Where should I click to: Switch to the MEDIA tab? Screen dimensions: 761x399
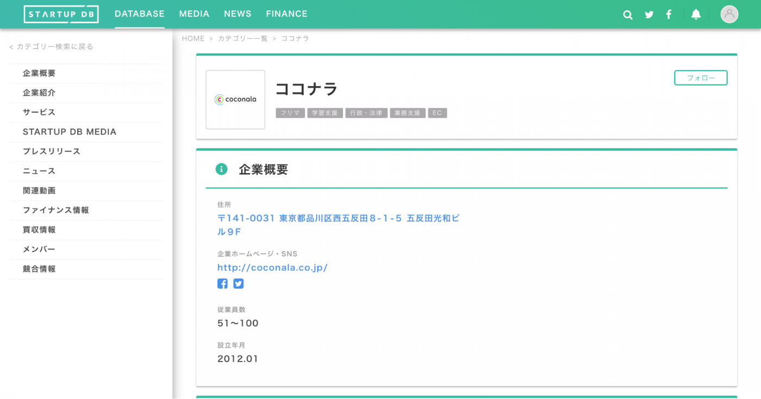pos(194,14)
